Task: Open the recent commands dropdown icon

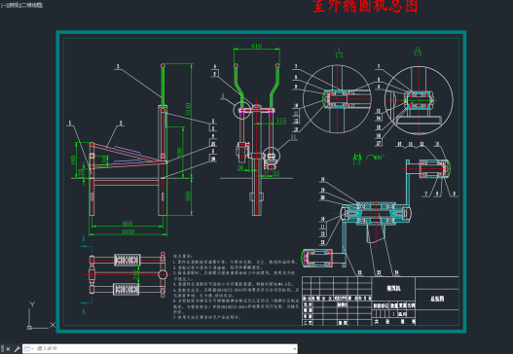Action: coord(29,349)
